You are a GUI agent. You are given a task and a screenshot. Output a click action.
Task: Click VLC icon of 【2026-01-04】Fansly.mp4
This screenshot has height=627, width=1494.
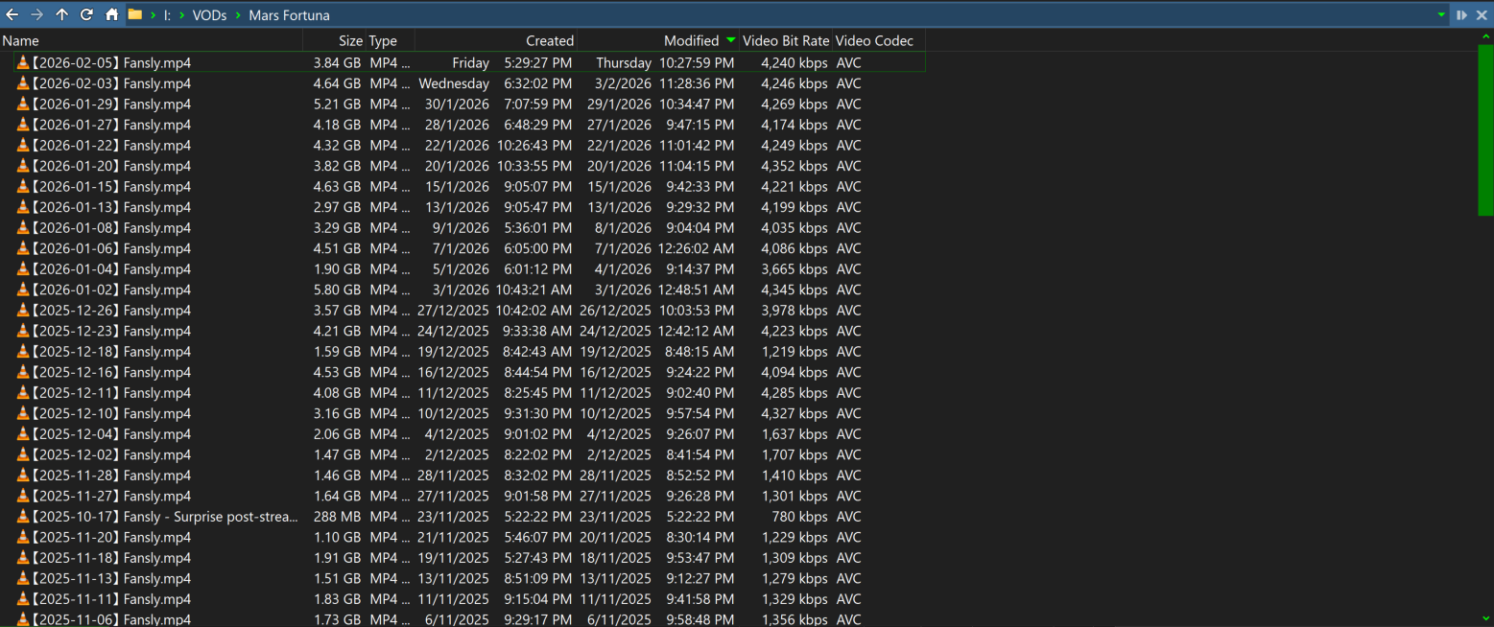point(23,268)
